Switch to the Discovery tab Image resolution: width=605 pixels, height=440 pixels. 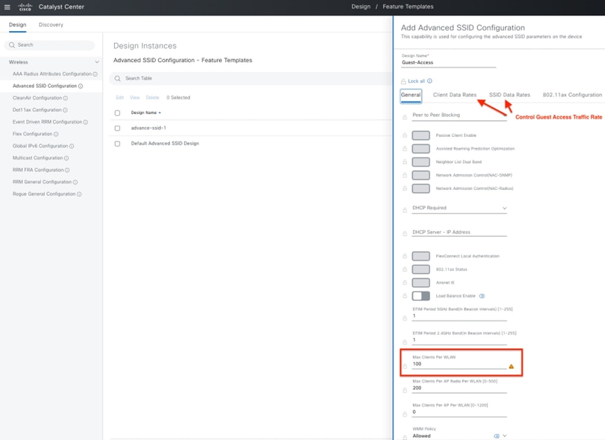point(50,24)
